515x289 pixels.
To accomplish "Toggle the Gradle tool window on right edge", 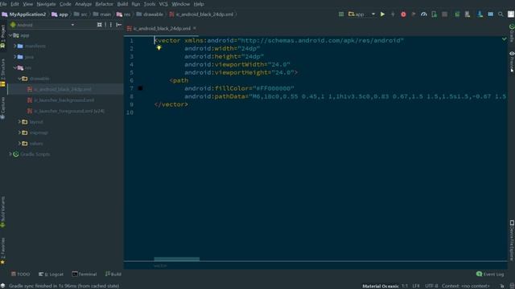I will tap(512, 33).
